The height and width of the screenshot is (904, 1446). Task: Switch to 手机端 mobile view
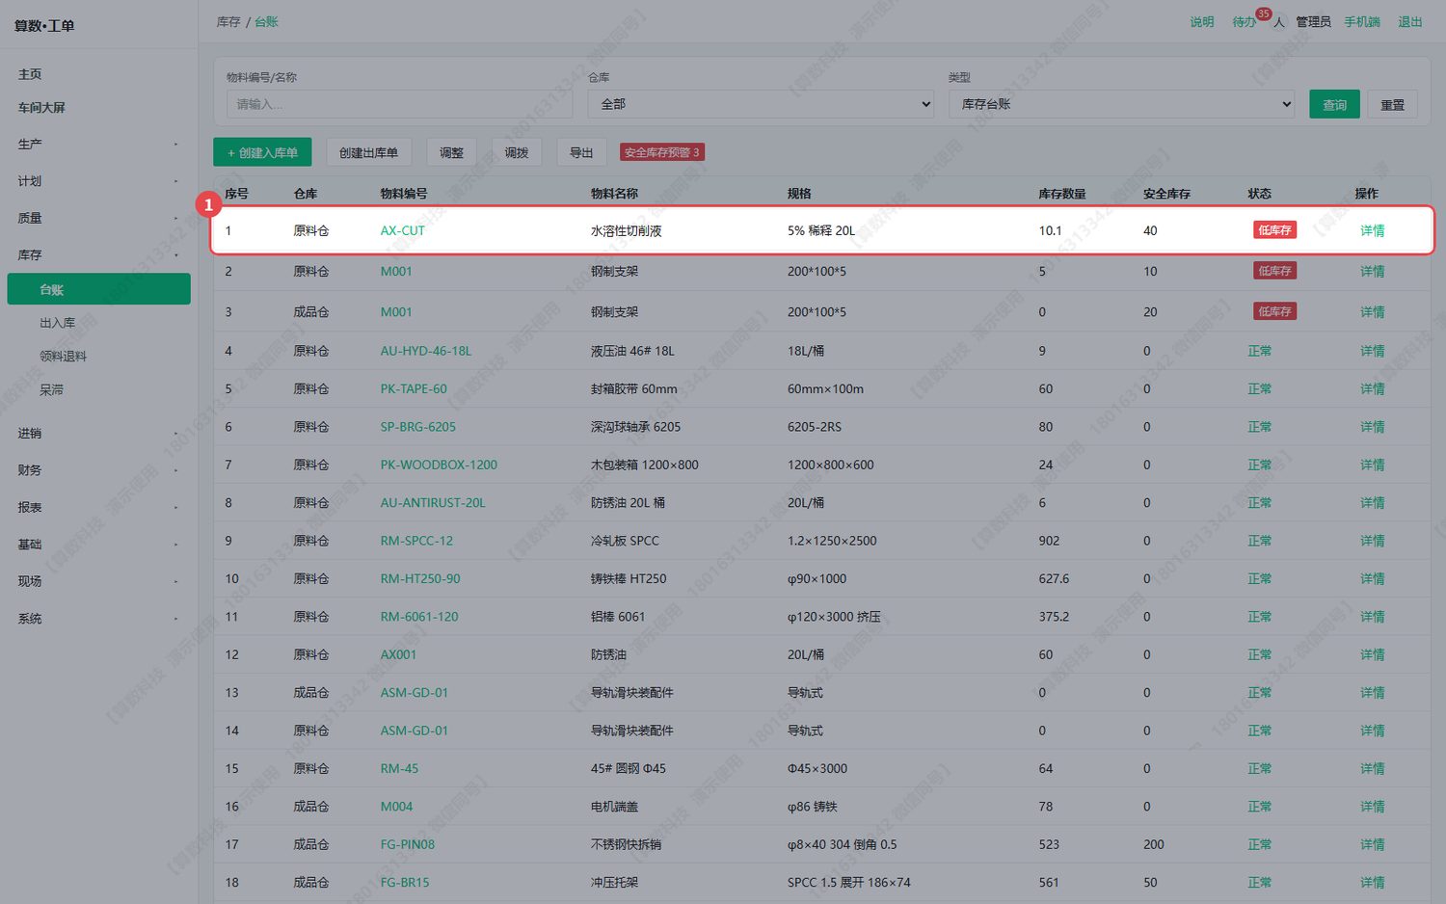[x=1362, y=22]
